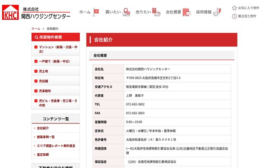Image resolution: width=269 pixels, height=168 pixels.
Task: Click the access value 阪急電鉄京都線 / 富田
Action: pyautogui.click(x=147, y=87)
